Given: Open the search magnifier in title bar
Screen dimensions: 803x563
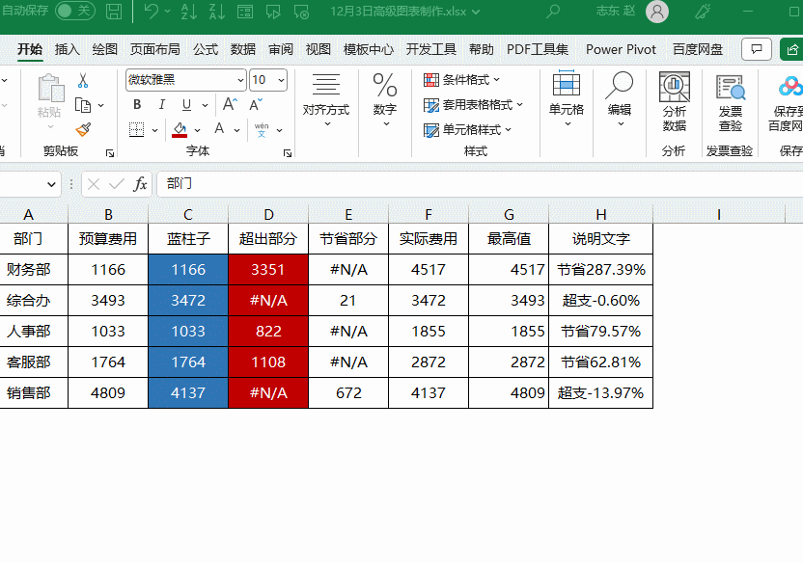Looking at the screenshot, I should (x=553, y=12).
